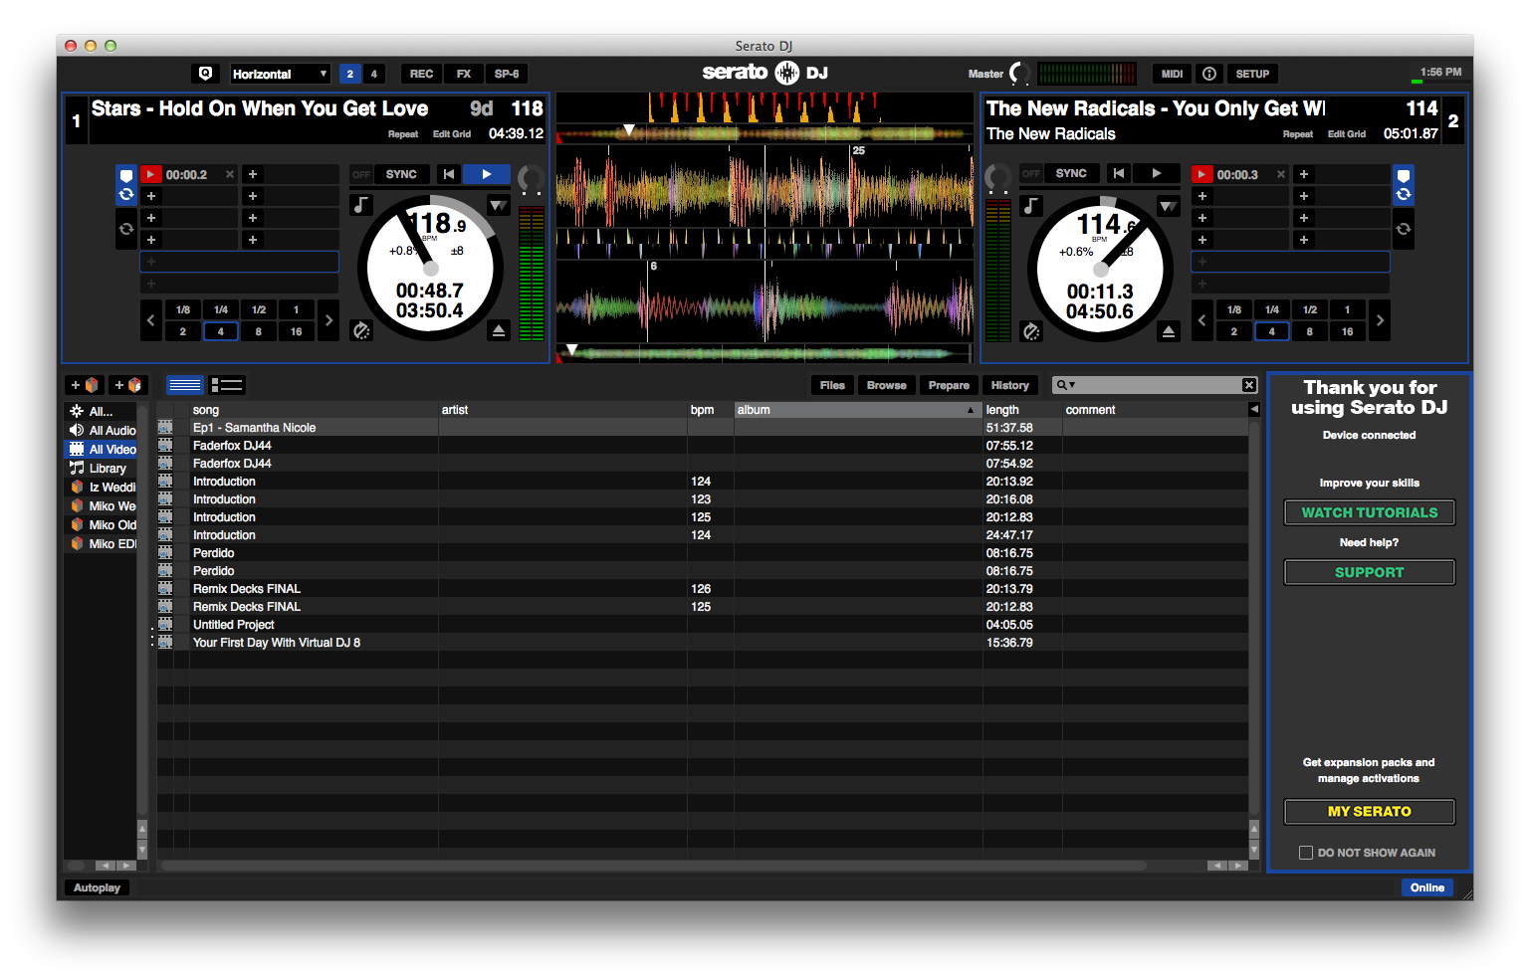
Task: Shift loop sizes right on deck 2
Action: point(1380,320)
